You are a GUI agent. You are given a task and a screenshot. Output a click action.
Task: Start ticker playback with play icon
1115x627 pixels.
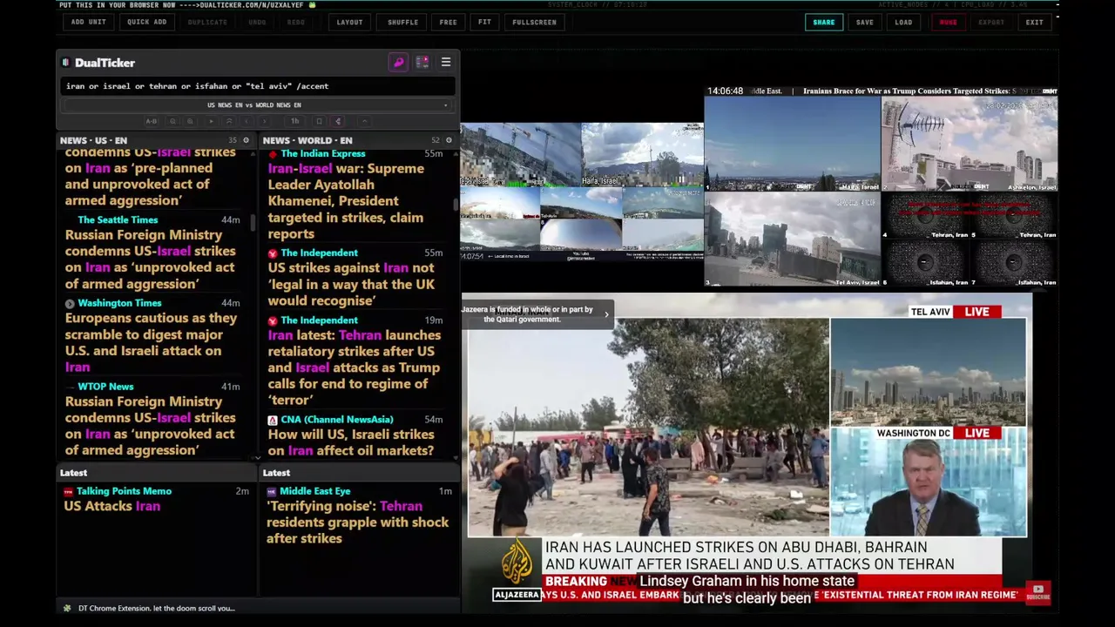coord(212,121)
